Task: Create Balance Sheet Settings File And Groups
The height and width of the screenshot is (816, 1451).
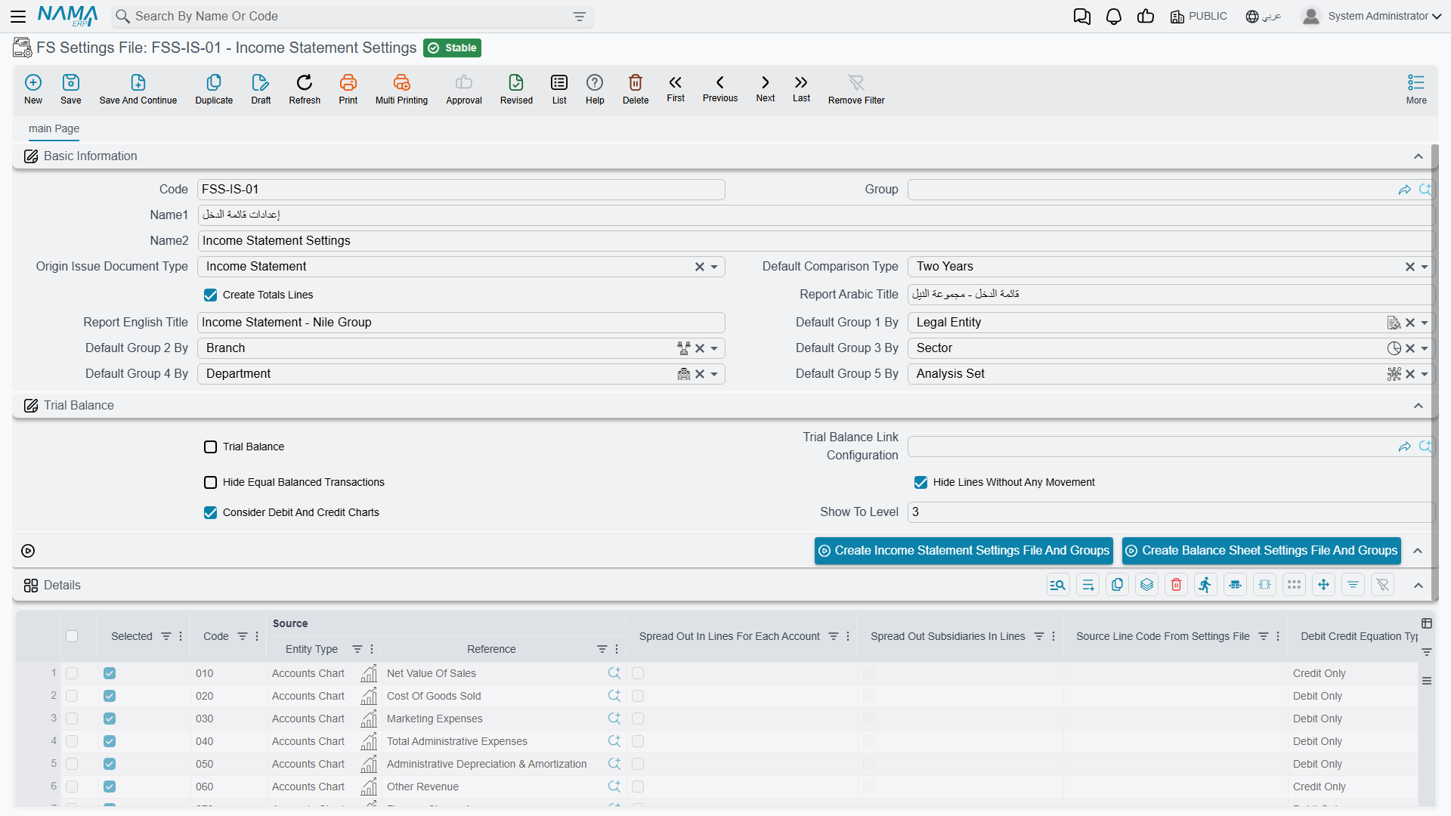Action: tap(1261, 551)
